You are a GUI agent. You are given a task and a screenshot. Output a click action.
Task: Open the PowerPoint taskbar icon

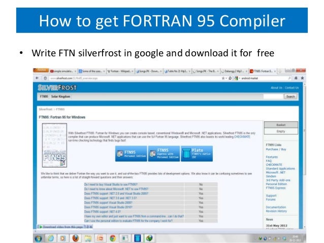tap(100, 238)
